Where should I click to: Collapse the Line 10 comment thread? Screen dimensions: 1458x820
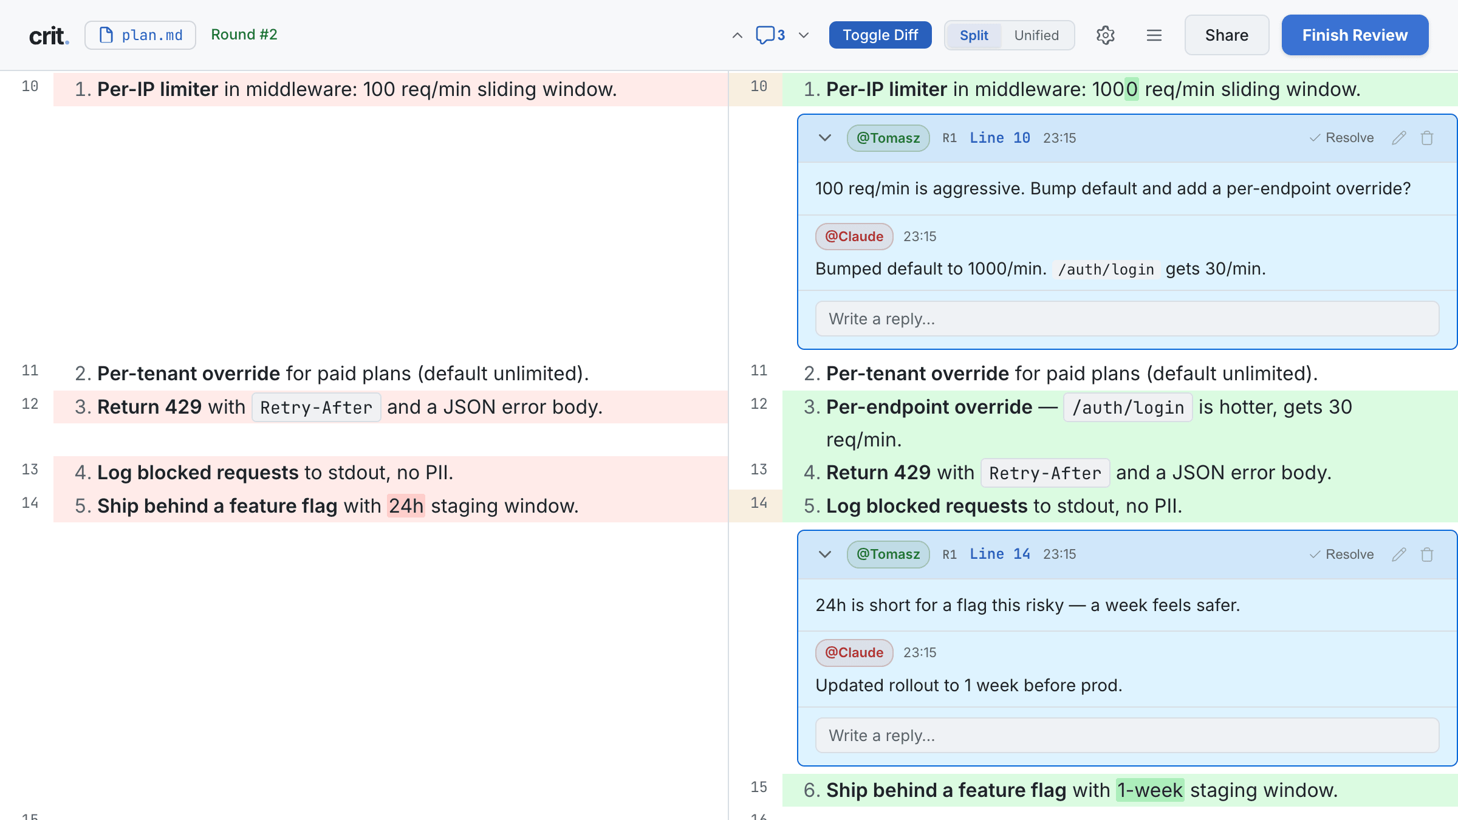tap(824, 138)
